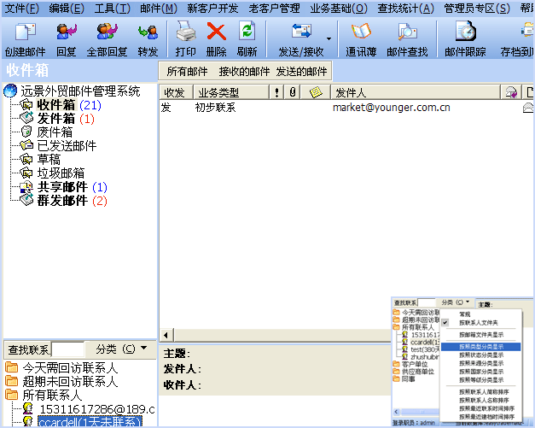Select contact ccardell(1天未联系)
The image size is (535, 428).
90,422
